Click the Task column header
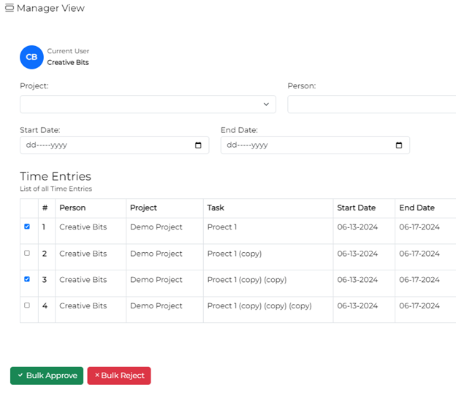Image resolution: width=456 pixels, height=399 pixels. click(x=216, y=208)
